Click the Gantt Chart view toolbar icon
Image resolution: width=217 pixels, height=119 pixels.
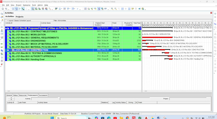(x=16, y=9)
